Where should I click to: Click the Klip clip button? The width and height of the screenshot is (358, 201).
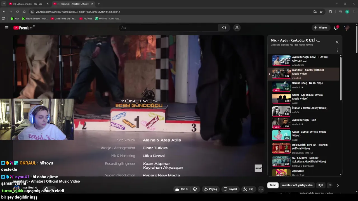pyautogui.click(x=248, y=189)
